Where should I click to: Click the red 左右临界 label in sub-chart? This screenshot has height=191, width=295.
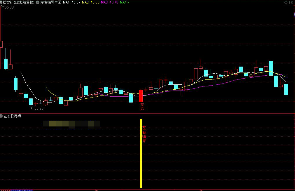point(144,134)
